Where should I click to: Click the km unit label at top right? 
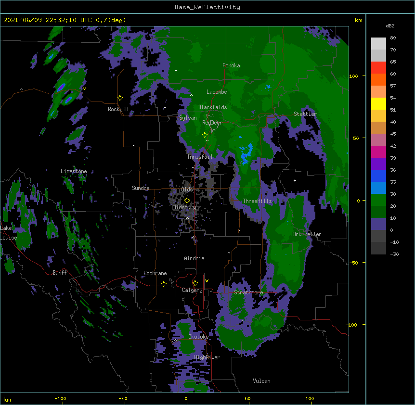(358, 20)
